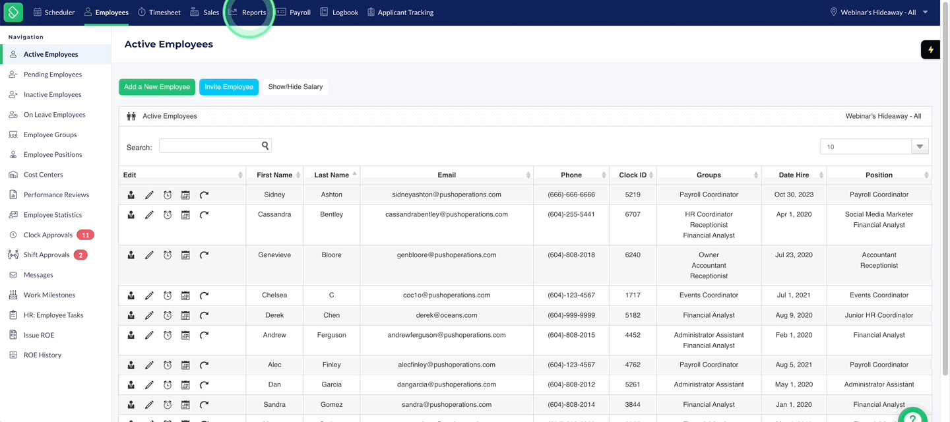Viewport: 950px width, 422px height.
Task: Click the phone number (604)-255-5441
Action: [x=571, y=214]
